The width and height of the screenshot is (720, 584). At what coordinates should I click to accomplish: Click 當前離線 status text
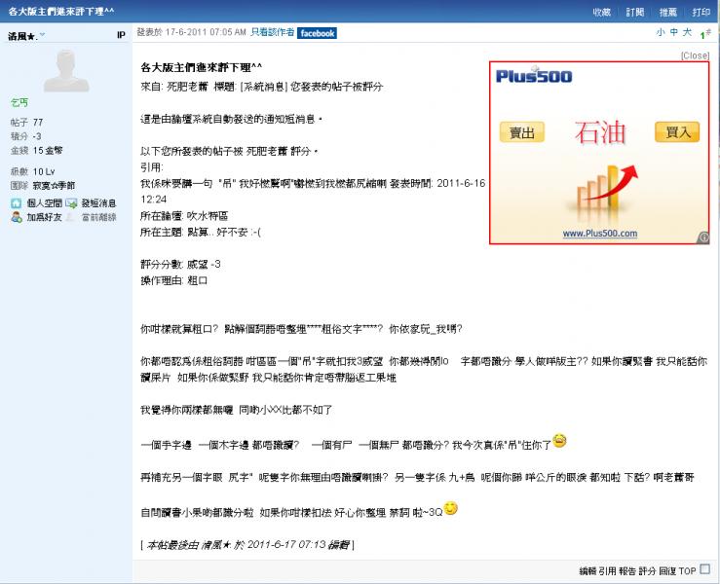[98, 217]
